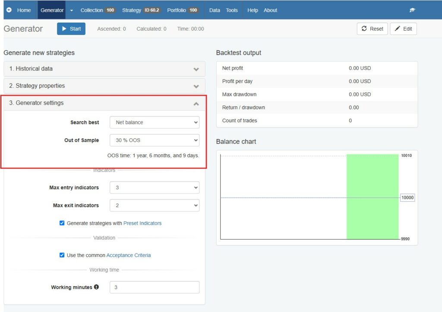The width and height of the screenshot is (442, 312).
Task: Expand Strategy properties chevron icon
Action: (x=196, y=86)
